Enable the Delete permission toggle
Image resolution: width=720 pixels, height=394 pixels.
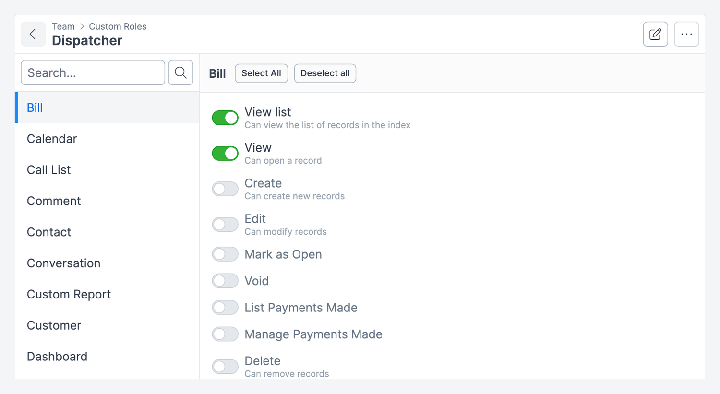[x=225, y=366]
